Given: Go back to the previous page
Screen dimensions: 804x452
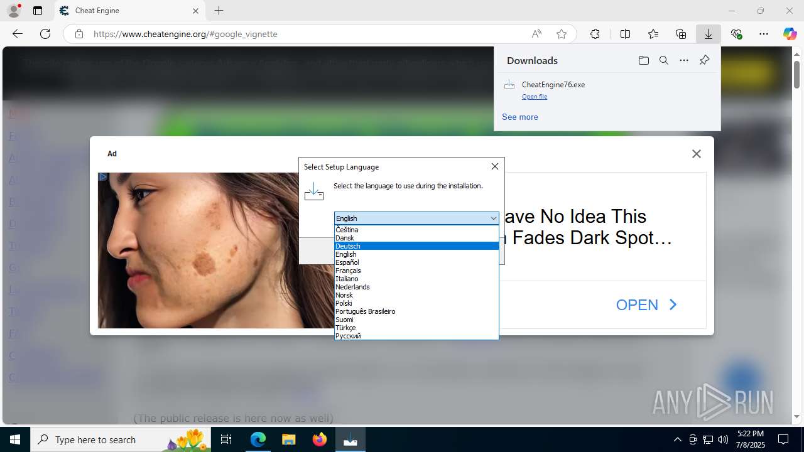Looking at the screenshot, I should 18,34.
